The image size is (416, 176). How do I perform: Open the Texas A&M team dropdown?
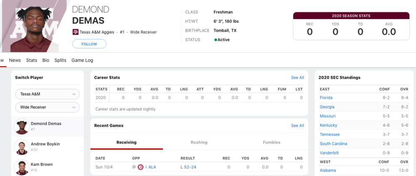[x=47, y=94]
